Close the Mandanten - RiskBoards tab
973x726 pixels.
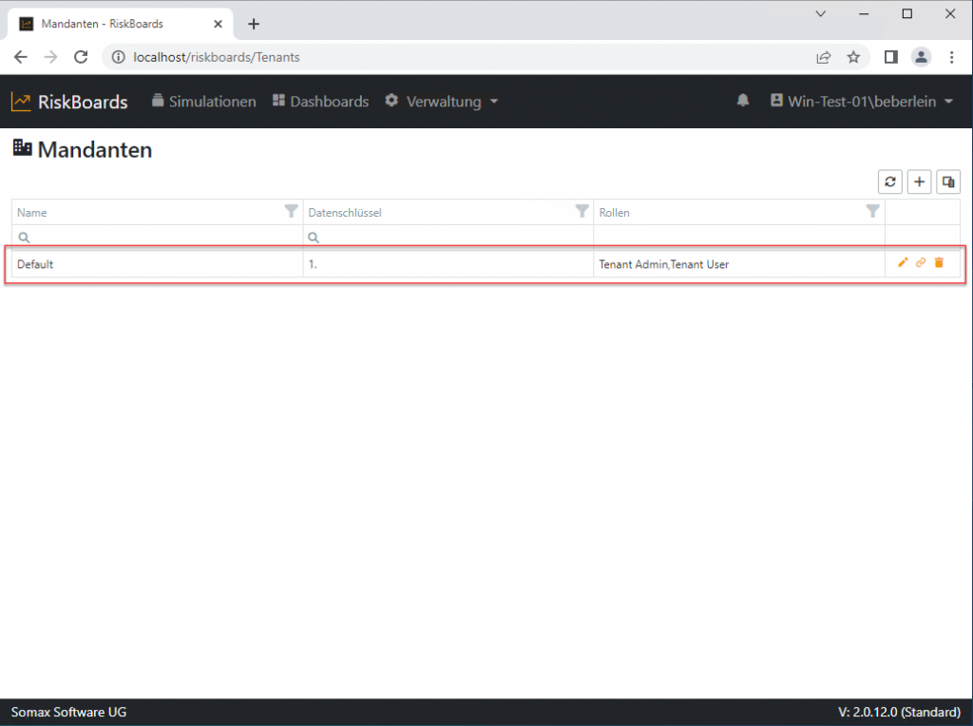pyautogui.click(x=218, y=24)
